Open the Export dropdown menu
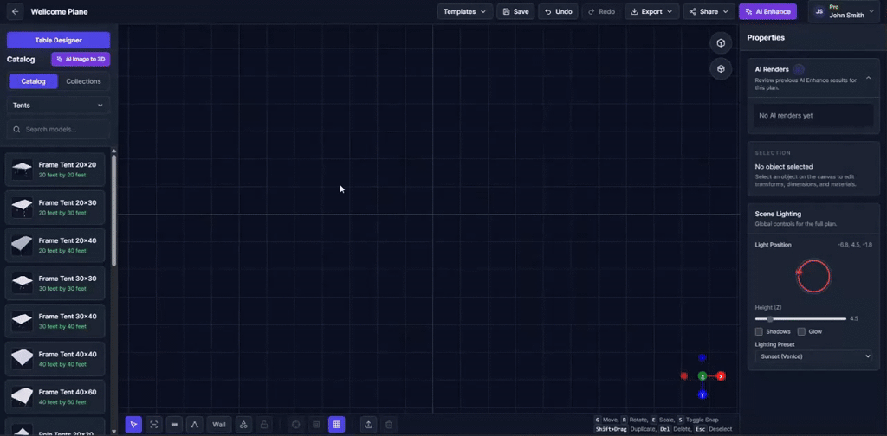This screenshot has height=436, width=887. pyautogui.click(x=651, y=11)
